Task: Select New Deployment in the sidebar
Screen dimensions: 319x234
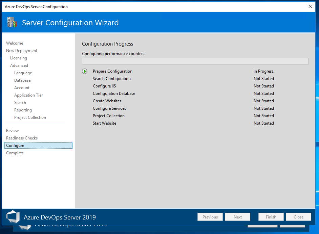Action: (x=22, y=51)
